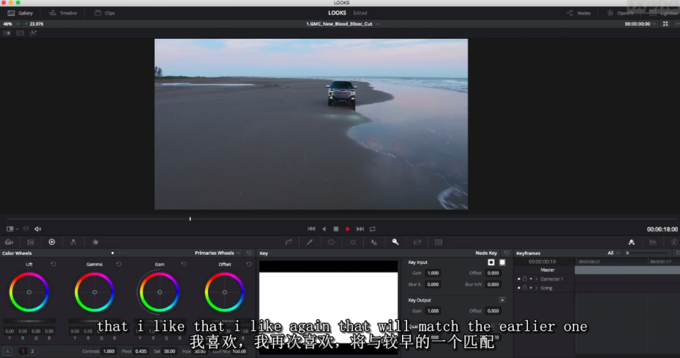Viewport: 680px width, 358px height.
Task: Play in reverse
Action: (x=324, y=229)
